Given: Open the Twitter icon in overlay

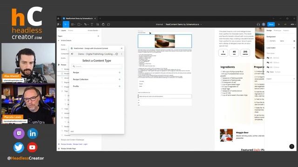Looking at the screenshot, I should coord(19,148).
